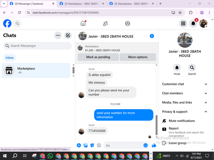This screenshot has height=160, width=214.
Task: Open the Facebook search magnifier icon
Action: 17,24
